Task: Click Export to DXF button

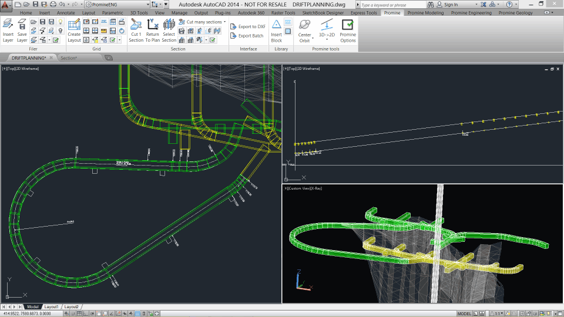Action: click(247, 26)
